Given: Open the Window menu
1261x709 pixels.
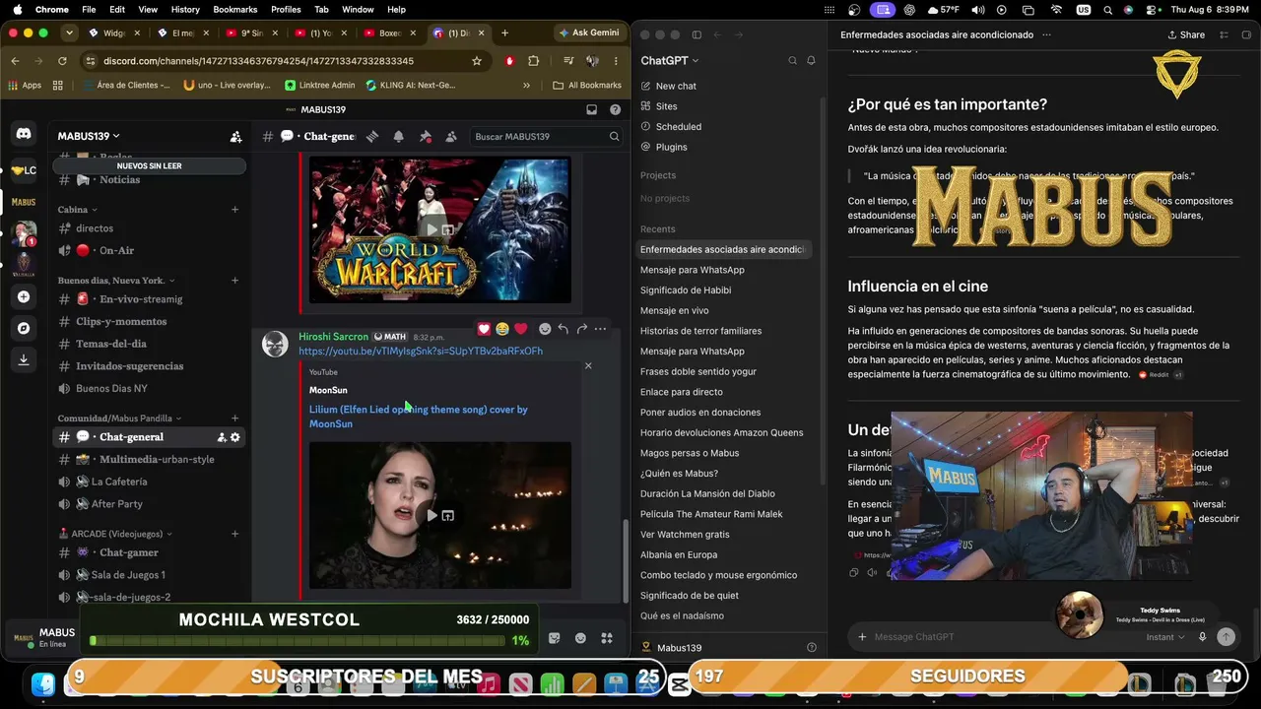Looking at the screenshot, I should tap(358, 10).
